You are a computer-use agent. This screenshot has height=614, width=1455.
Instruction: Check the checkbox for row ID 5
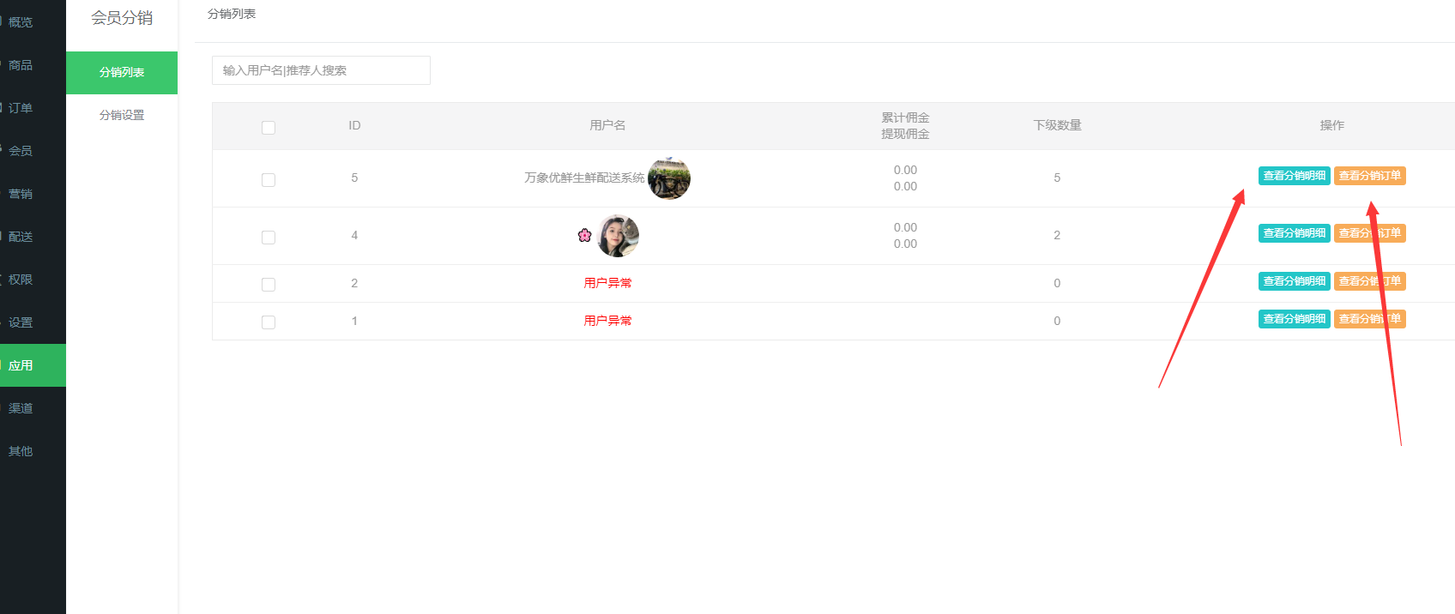269,180
